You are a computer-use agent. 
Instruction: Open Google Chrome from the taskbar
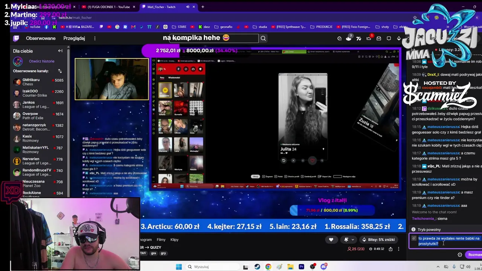[x=268, y=267]
